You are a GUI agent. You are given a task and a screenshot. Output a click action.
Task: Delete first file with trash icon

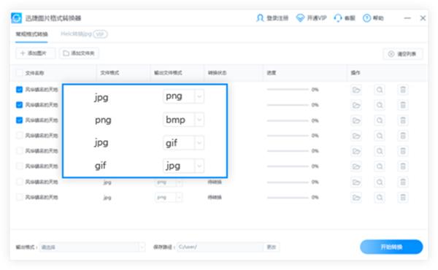403,90
